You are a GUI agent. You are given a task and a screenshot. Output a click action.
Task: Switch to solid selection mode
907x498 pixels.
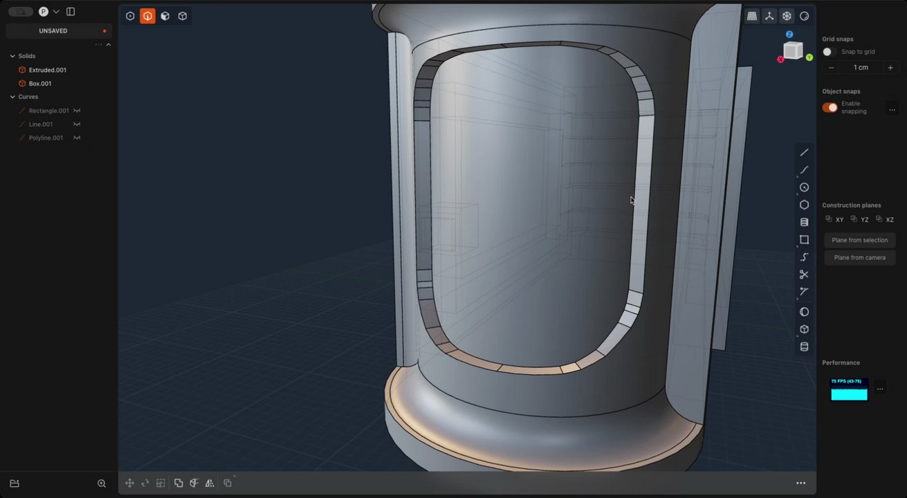pos(183,16)
